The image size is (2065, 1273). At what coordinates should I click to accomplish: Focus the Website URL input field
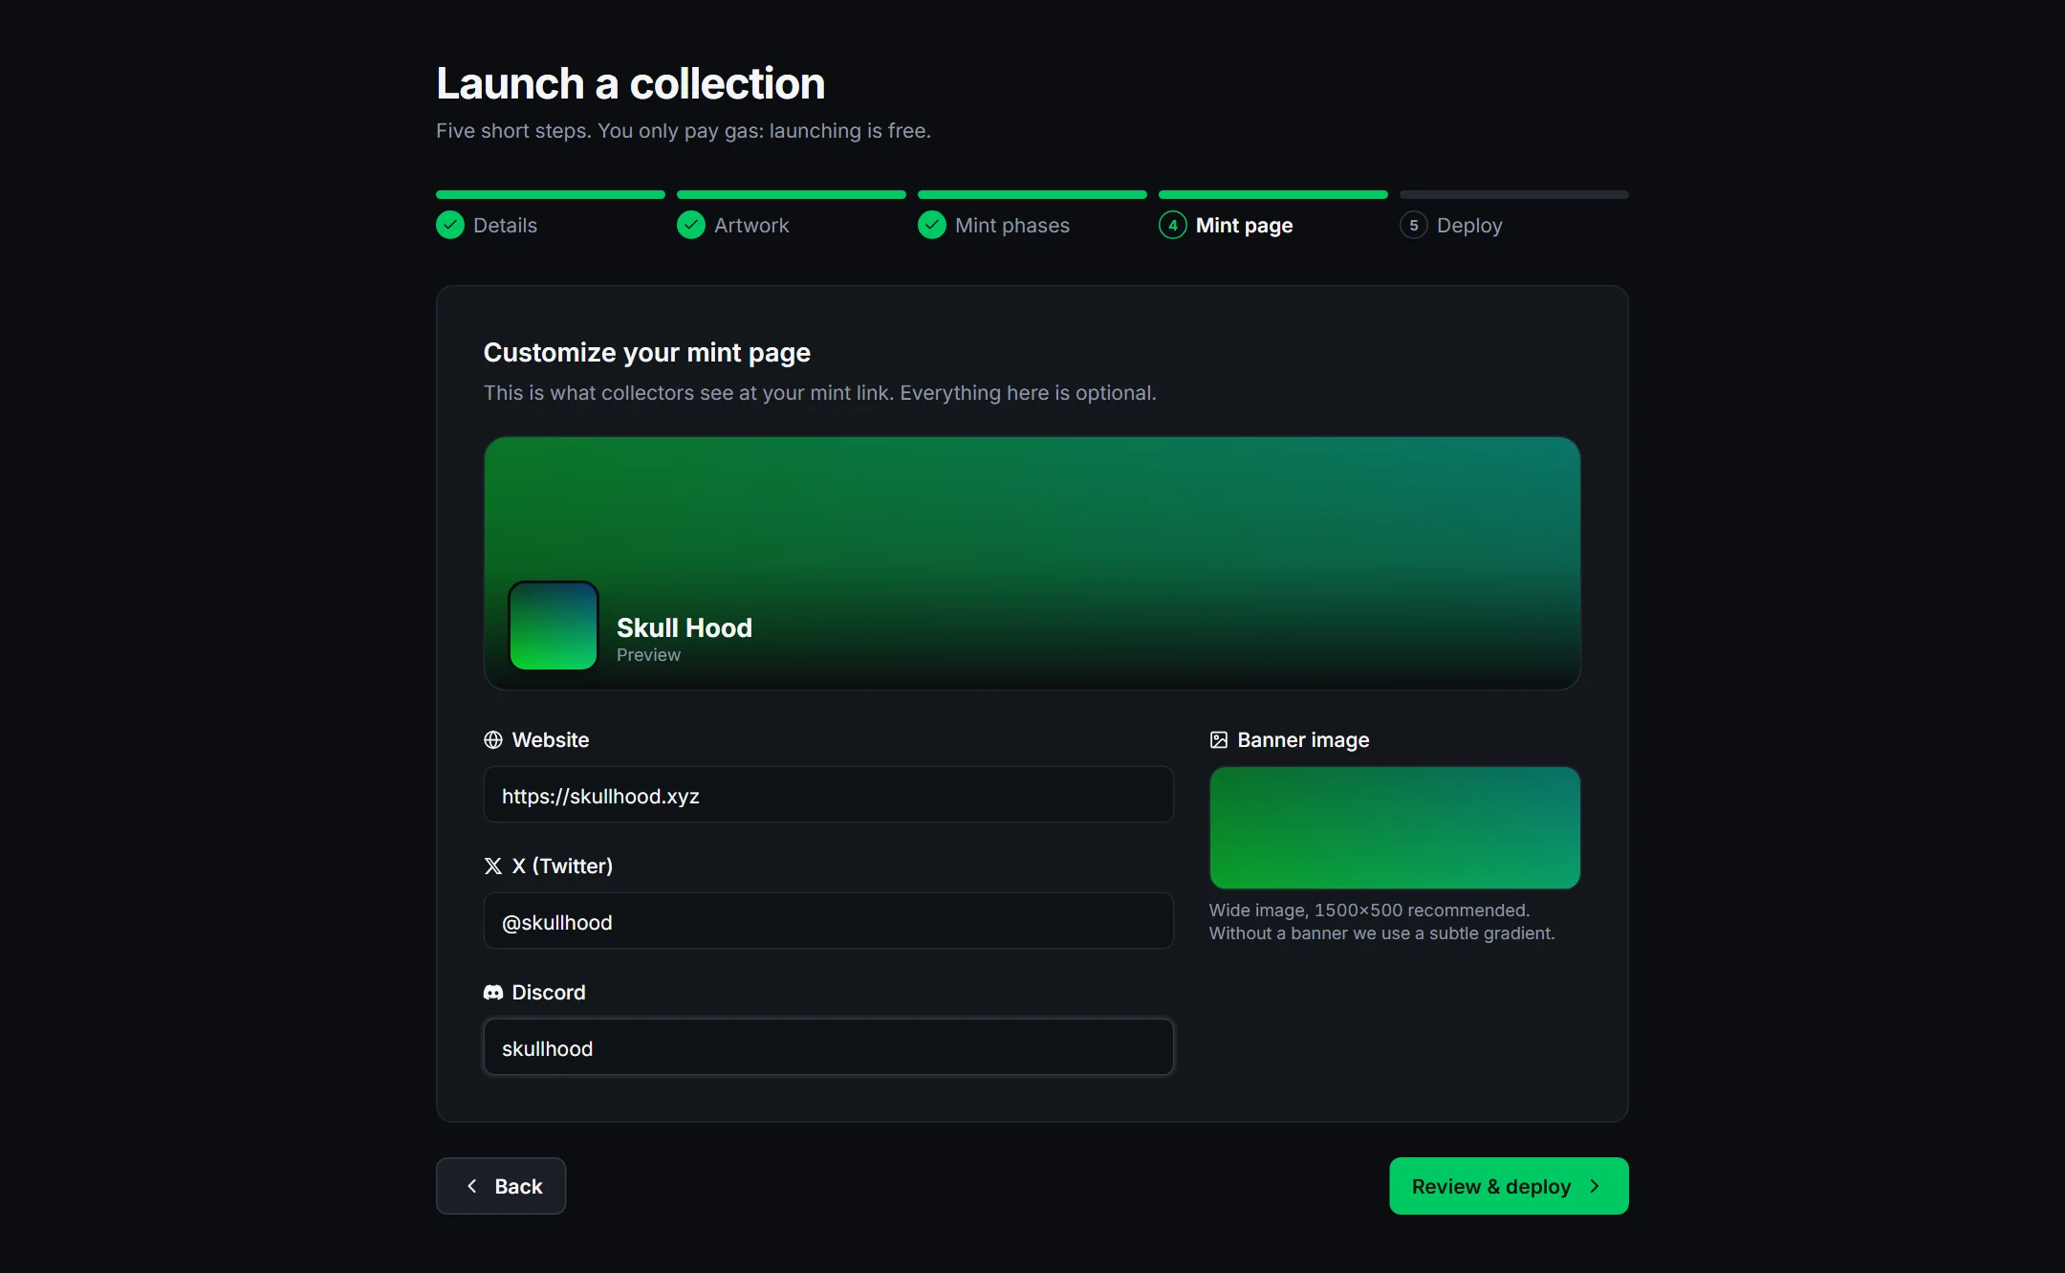829,795
